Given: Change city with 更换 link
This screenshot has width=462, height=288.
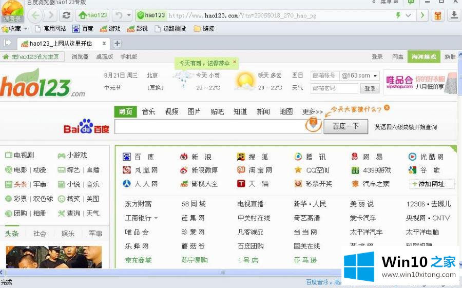Looking at the screenshot, I should tap(155, 88).
